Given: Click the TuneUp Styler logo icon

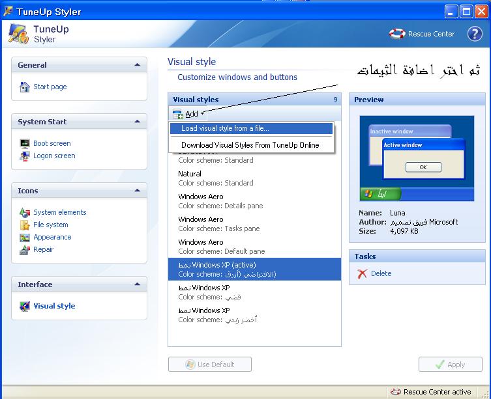Looking at the screenshot, I should coord(18,34).
